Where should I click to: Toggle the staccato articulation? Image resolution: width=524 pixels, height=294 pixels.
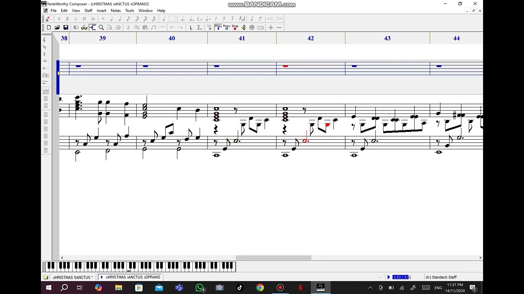click(x=216, y=18)
